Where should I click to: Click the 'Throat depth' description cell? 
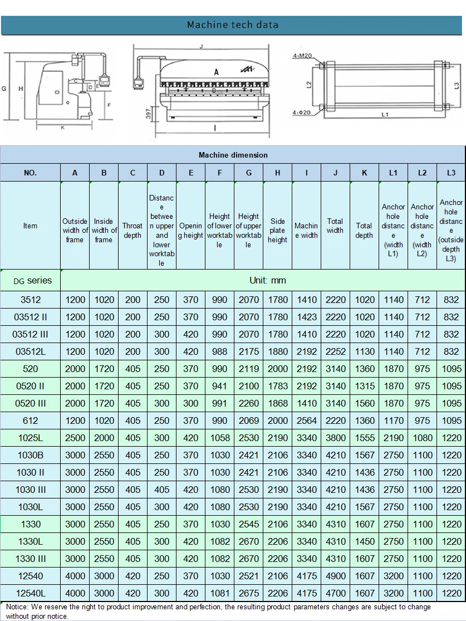coord(133,226)
